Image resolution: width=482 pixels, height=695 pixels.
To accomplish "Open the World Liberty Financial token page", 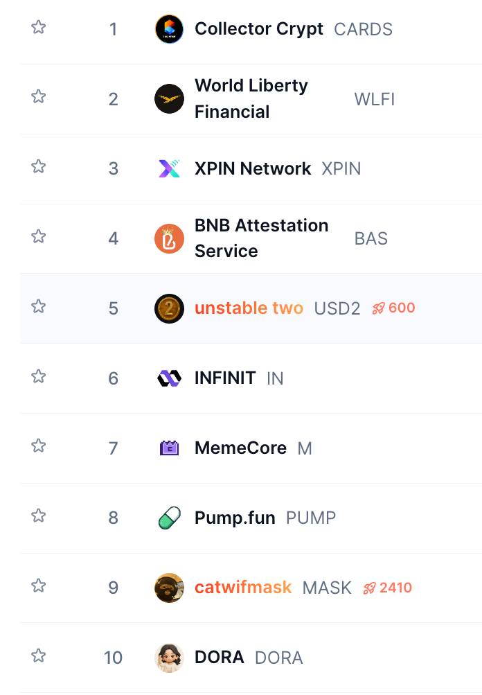I will (x=251, y=98).
